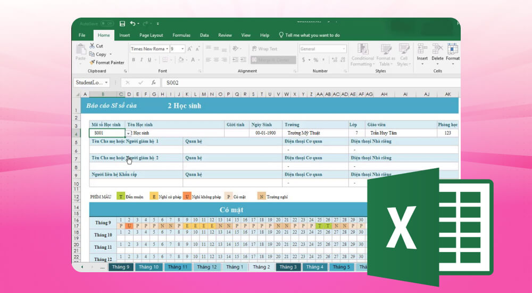Select cell containing S001
This screenshot has width=532, height=293.
(x=107, y=133)
